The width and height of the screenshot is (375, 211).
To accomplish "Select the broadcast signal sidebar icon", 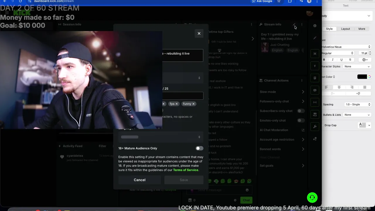I will [x=315, y=102].
